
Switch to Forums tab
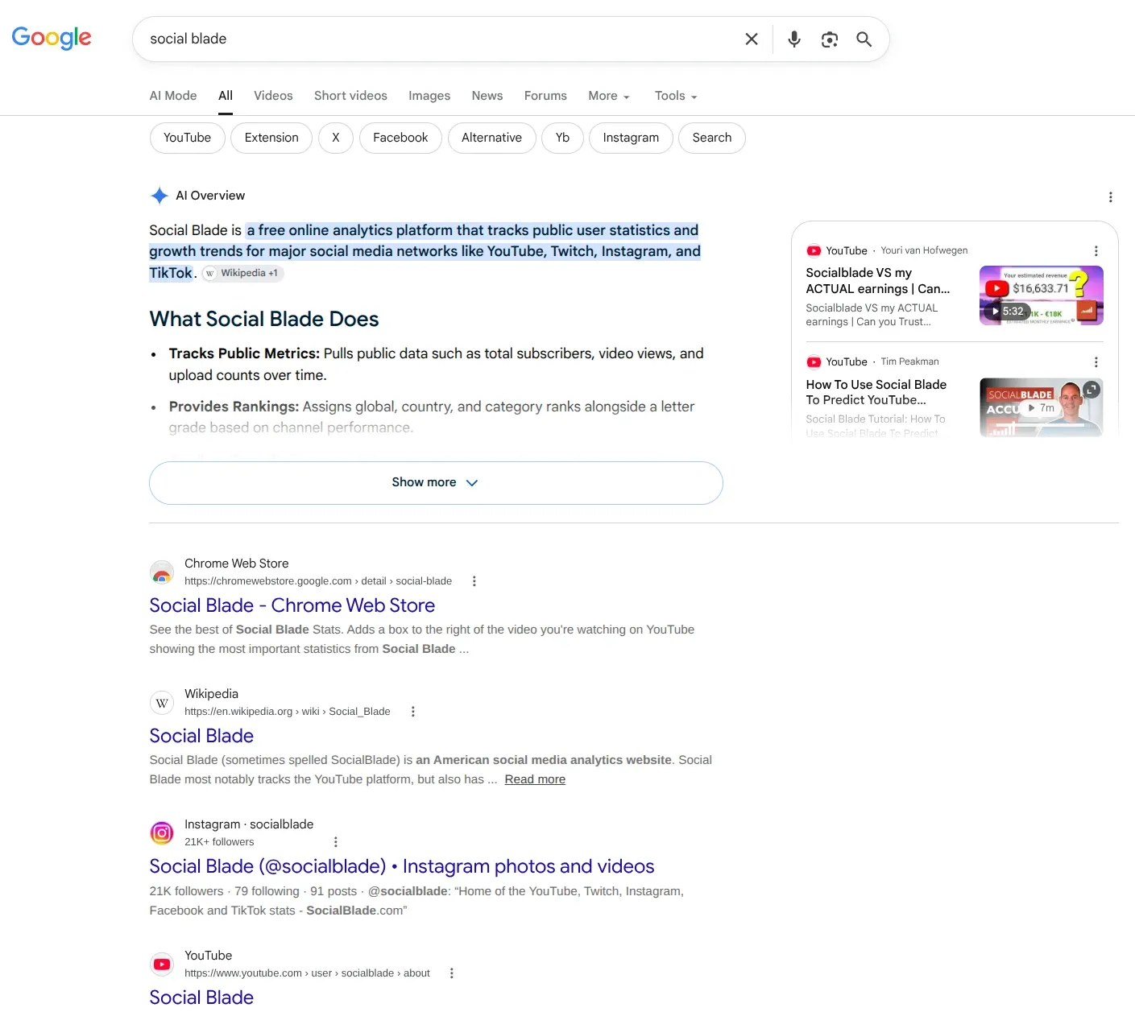(x=545, y=96)
